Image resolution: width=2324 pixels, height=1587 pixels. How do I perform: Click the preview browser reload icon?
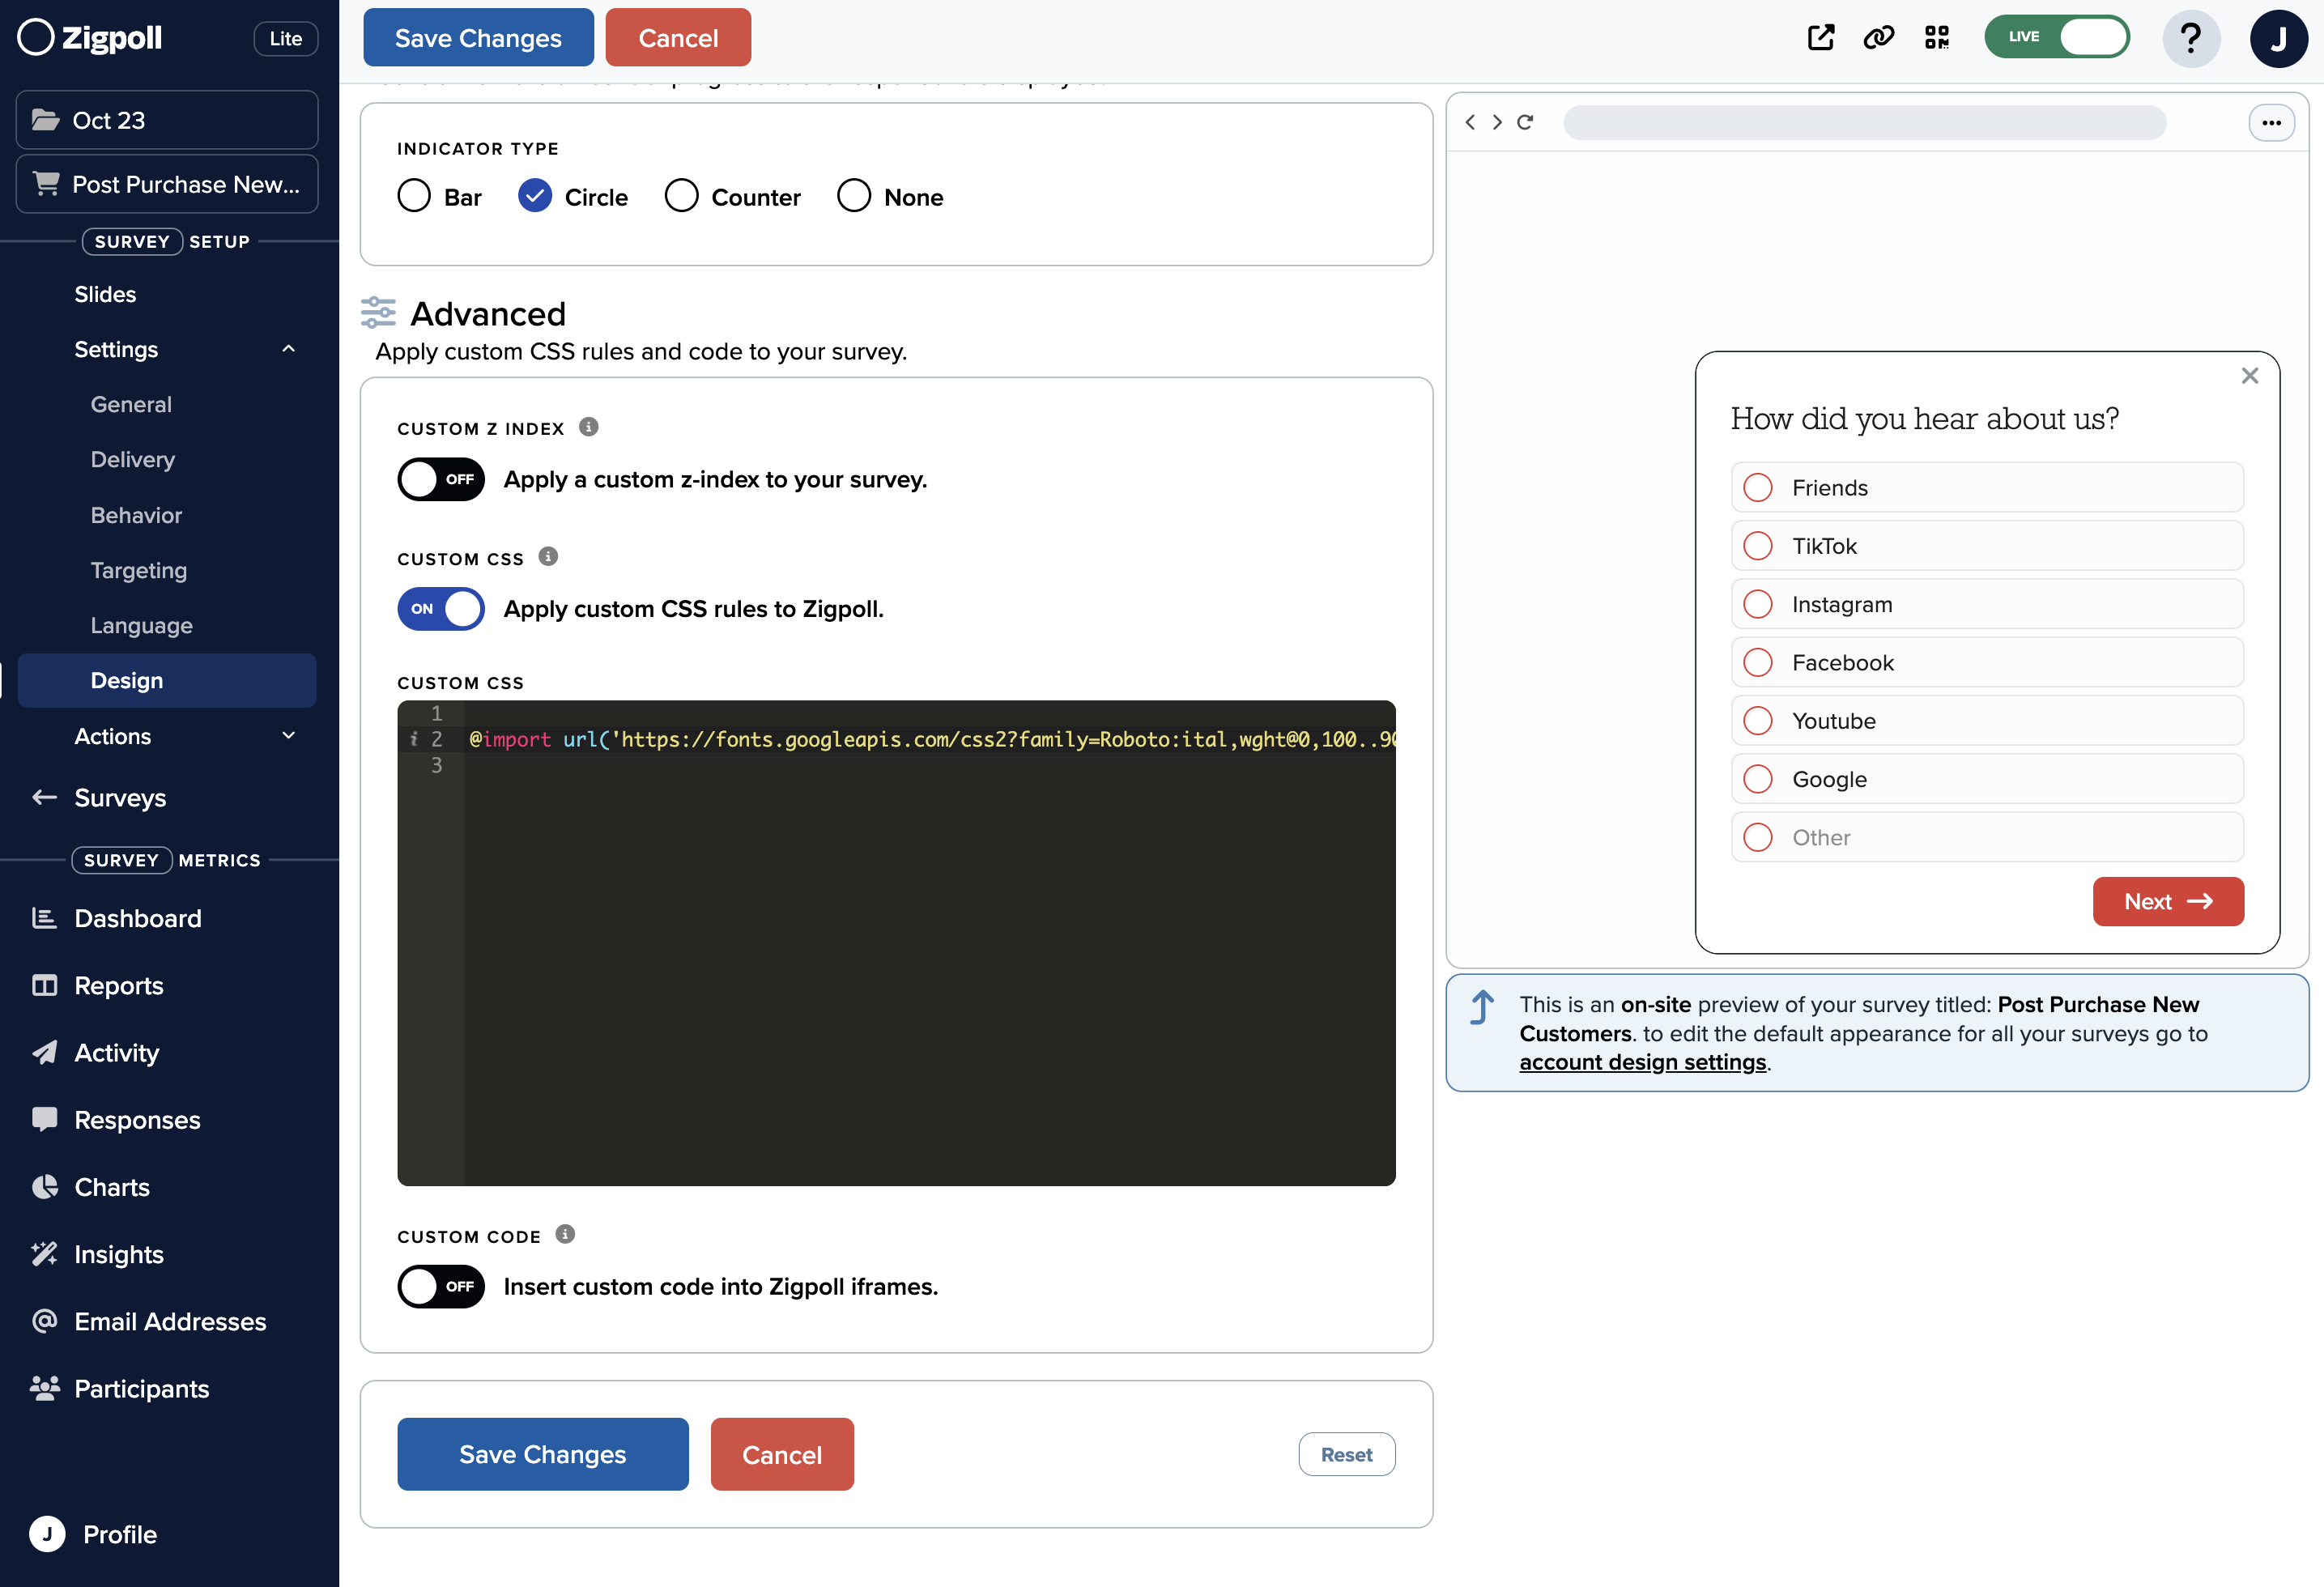pyautogui.click(x=1525, y=122)
